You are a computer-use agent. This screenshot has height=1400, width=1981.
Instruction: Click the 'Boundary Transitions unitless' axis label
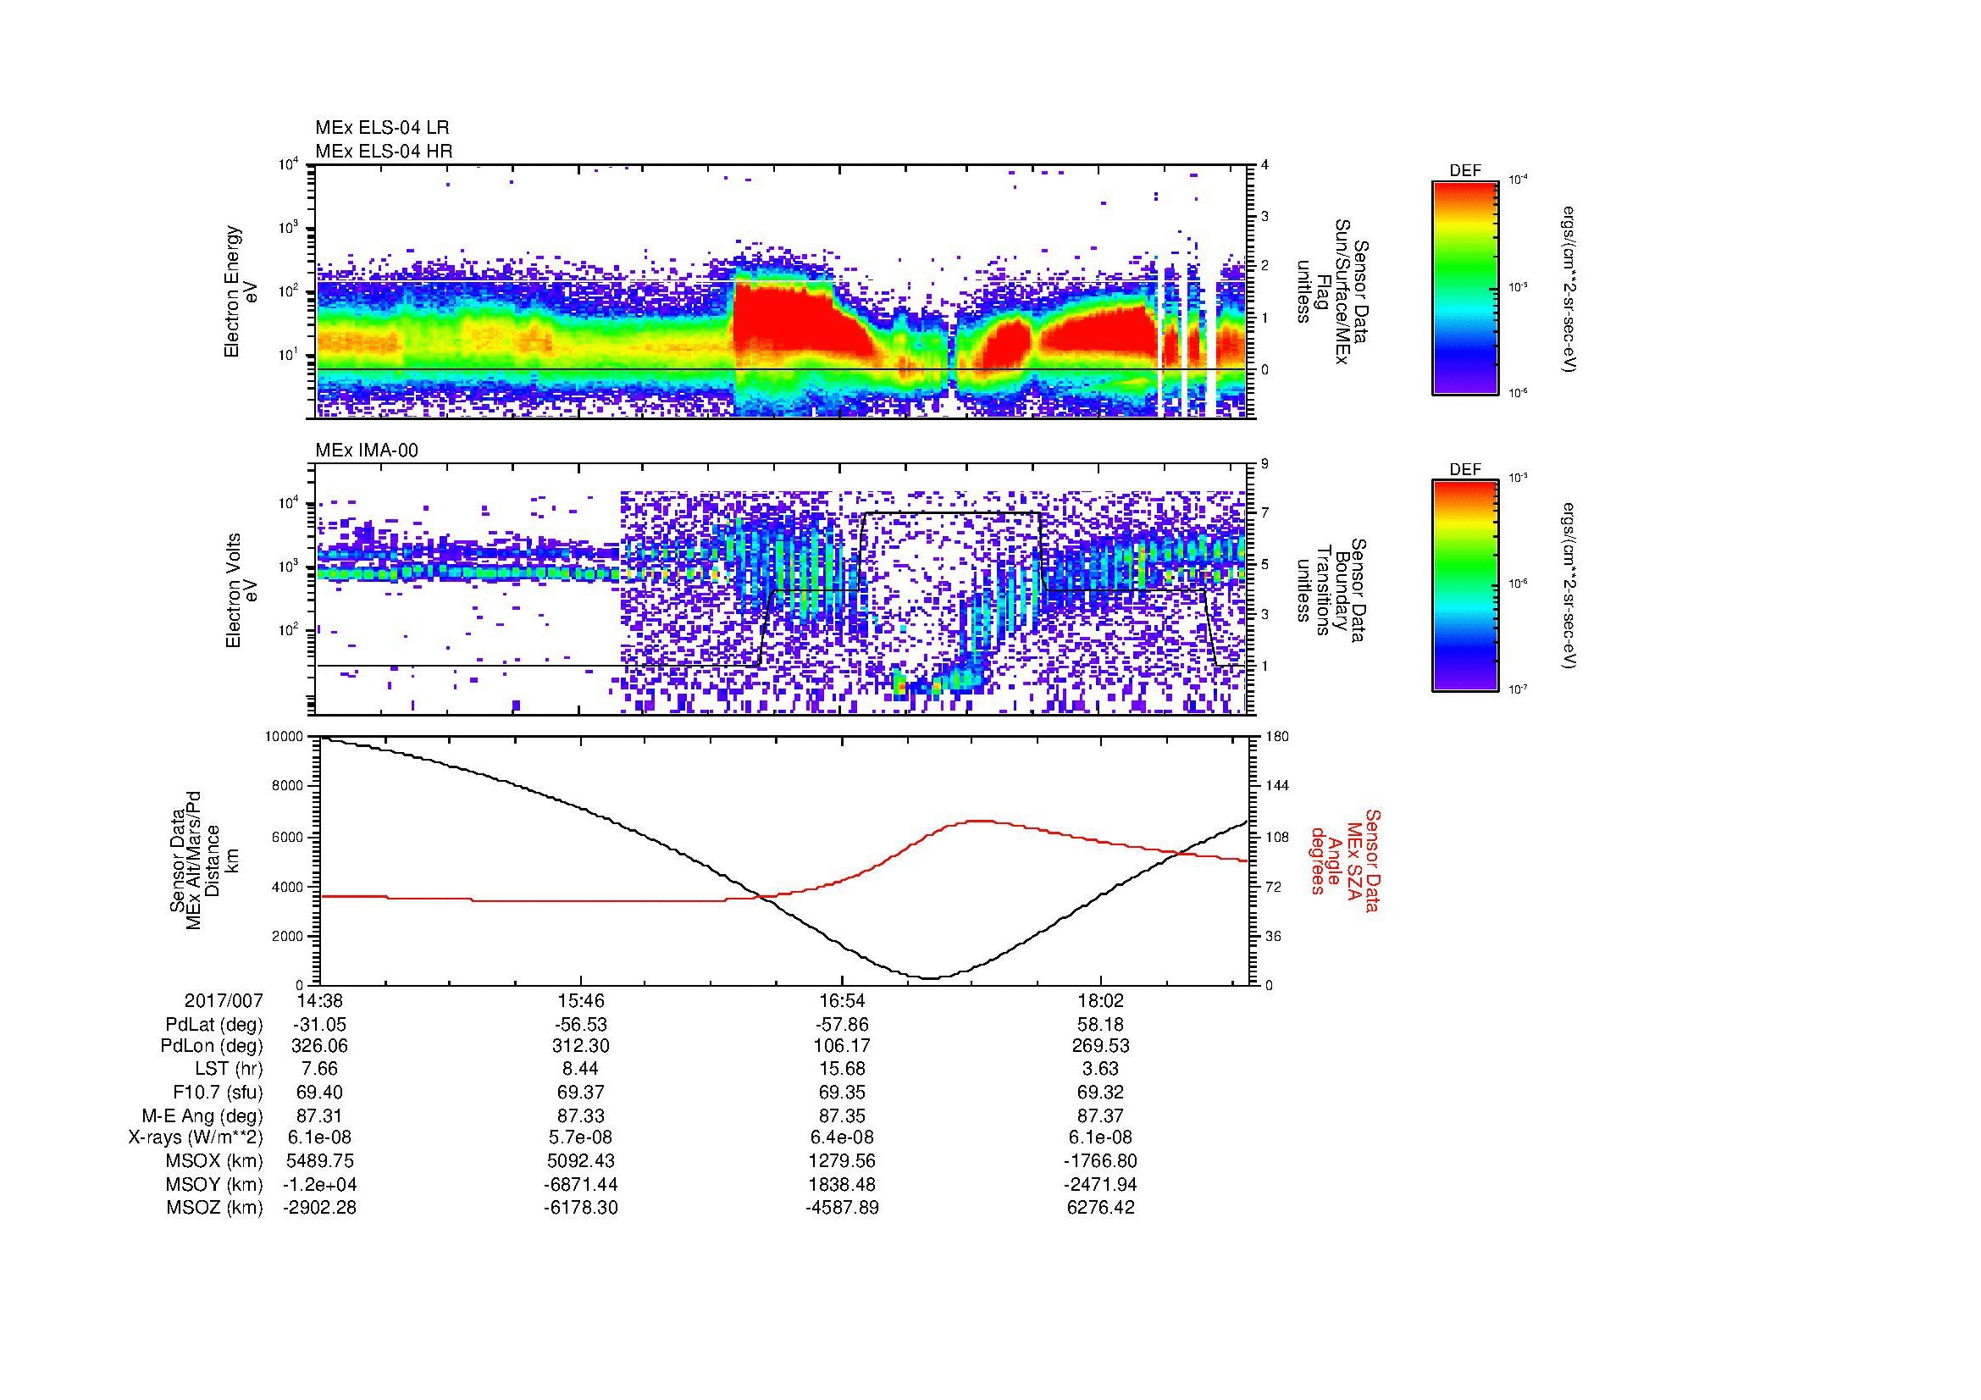(1331, 590)
